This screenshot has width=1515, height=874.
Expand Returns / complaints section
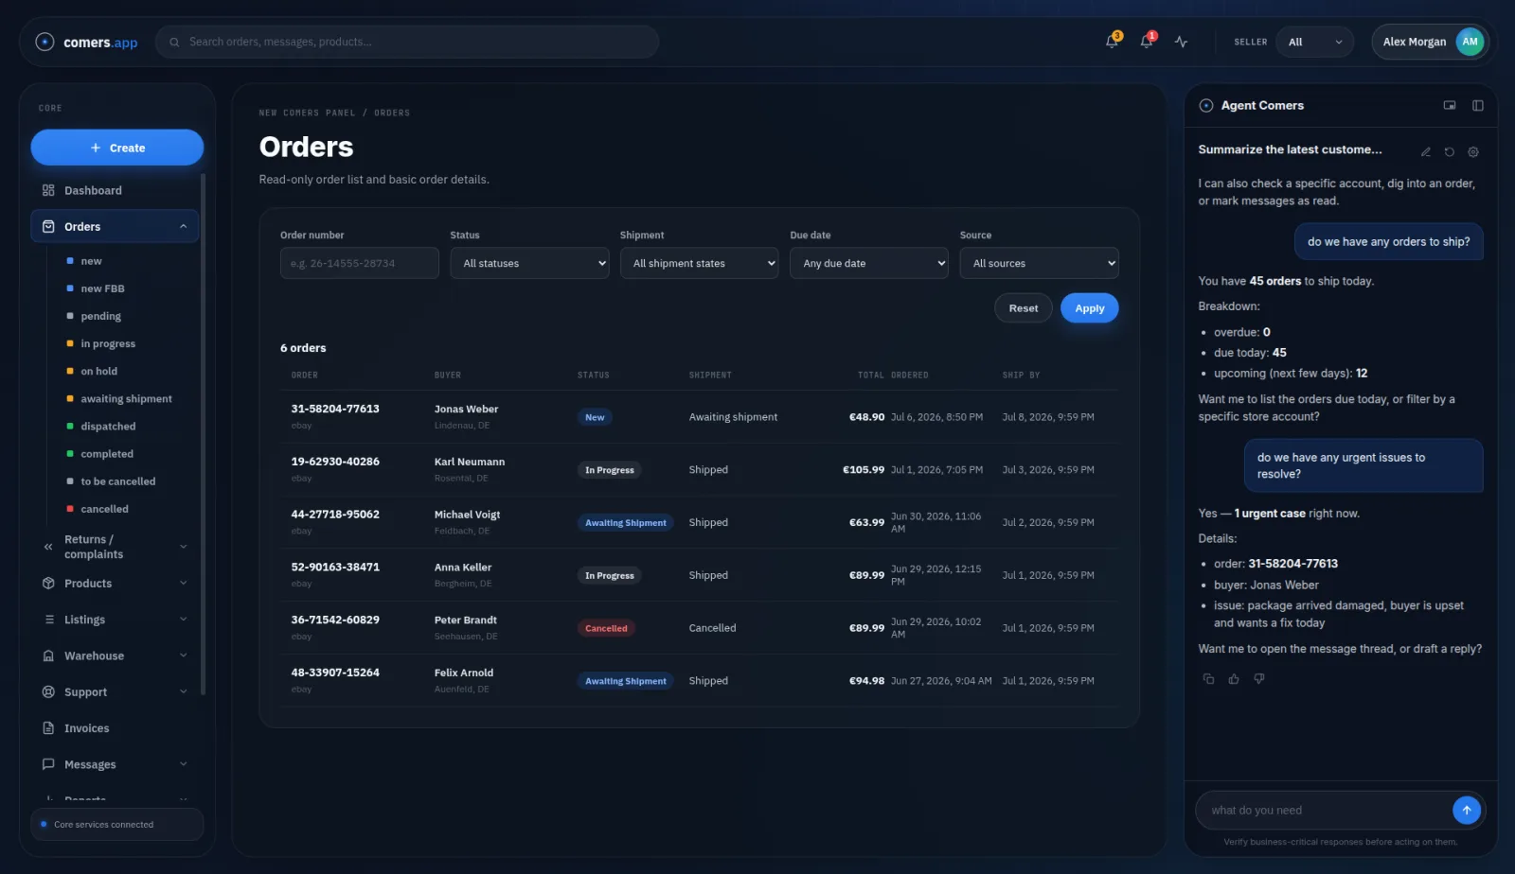pos(183,547)
